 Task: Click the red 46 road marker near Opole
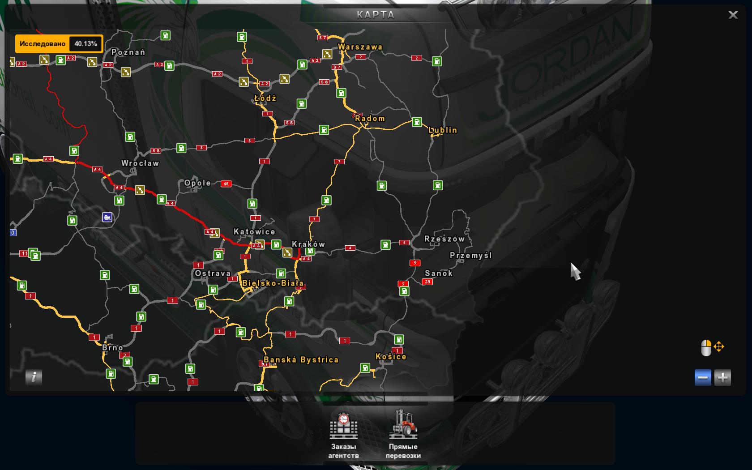tap(226, 184)
